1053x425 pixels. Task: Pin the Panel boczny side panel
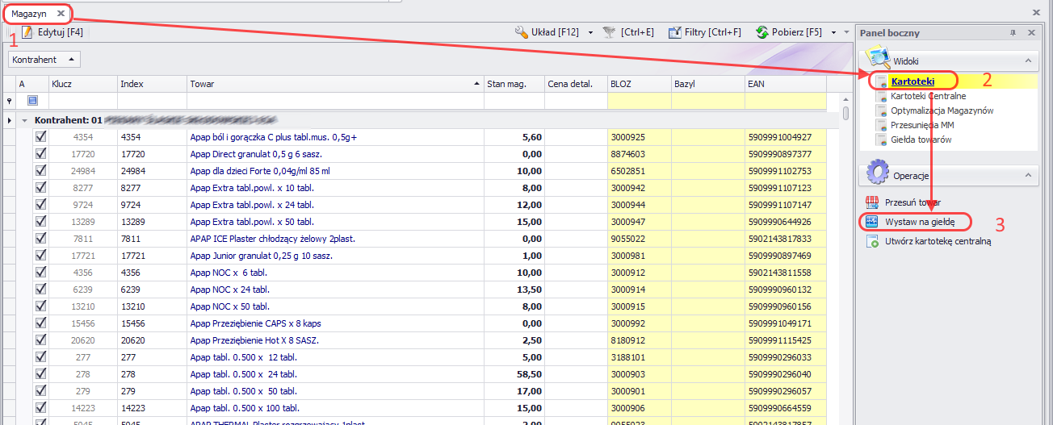click(1013, 33)
